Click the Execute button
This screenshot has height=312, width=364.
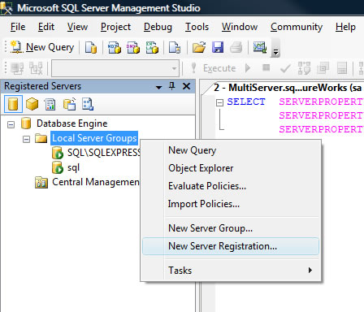point(214,68)
